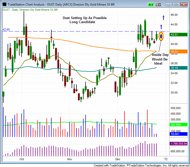The width and height of the screenshot is (190, 167).
Task: Select the 'Inside Day Would Be Ideal' annotation
Action: coord(160,59)
